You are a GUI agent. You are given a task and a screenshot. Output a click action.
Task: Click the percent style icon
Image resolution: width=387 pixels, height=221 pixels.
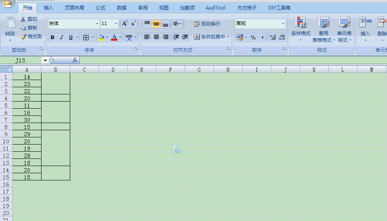click(x=253, y=37)
